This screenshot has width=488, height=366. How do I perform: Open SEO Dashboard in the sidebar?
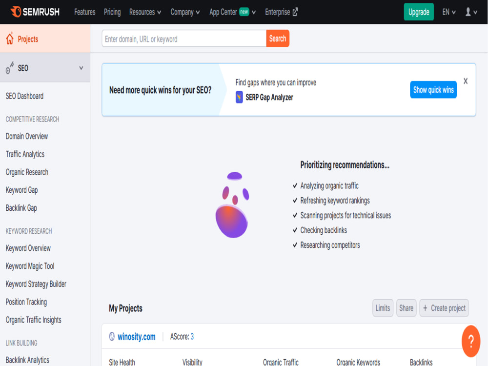24,96
